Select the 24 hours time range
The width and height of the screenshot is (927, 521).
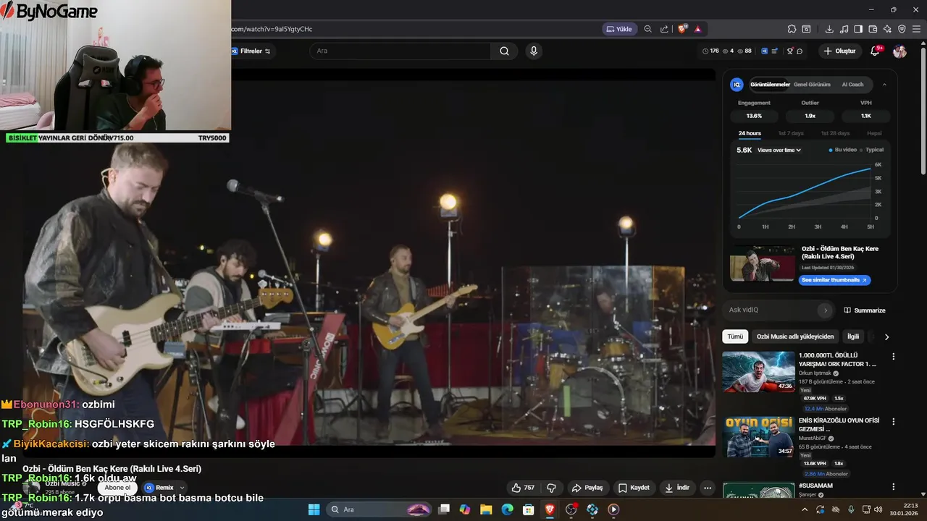pos(750,133)
